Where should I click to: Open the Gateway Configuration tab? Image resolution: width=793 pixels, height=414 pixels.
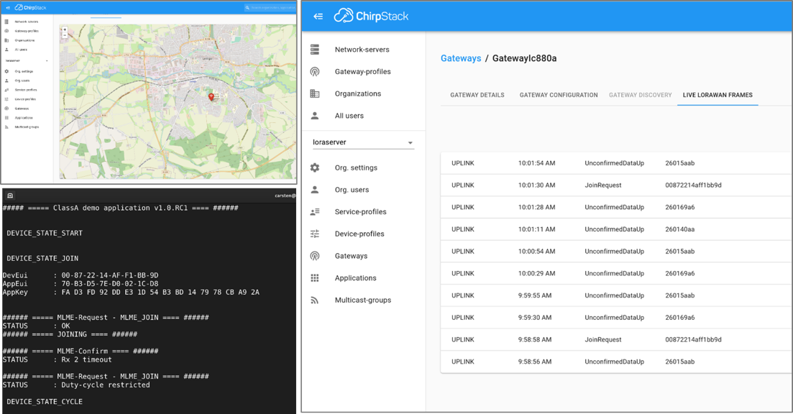coord(559,95)
